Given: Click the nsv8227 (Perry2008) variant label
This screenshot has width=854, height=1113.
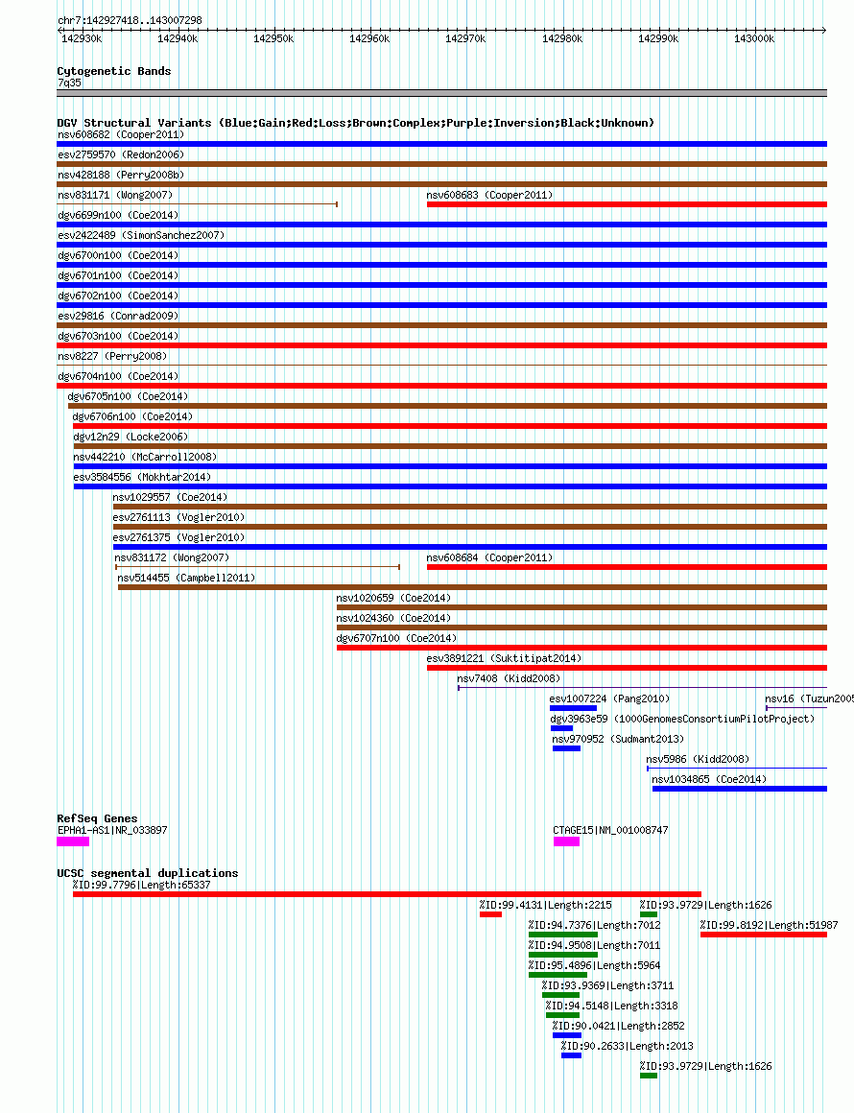Looking at the screenshot, I should [x=112, y=356].
